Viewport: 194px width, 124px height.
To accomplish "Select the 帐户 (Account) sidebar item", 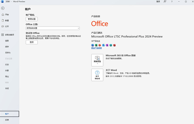I will click(10, 114).
